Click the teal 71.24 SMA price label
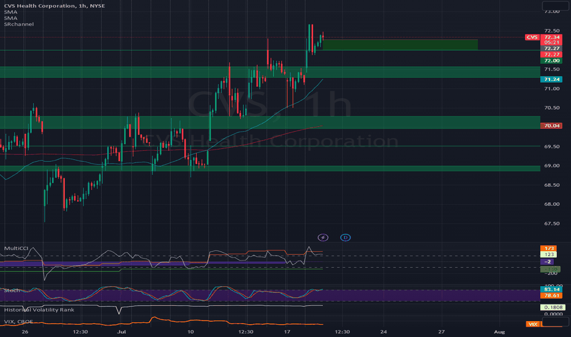The image size is (571, 337). [551, 80]
